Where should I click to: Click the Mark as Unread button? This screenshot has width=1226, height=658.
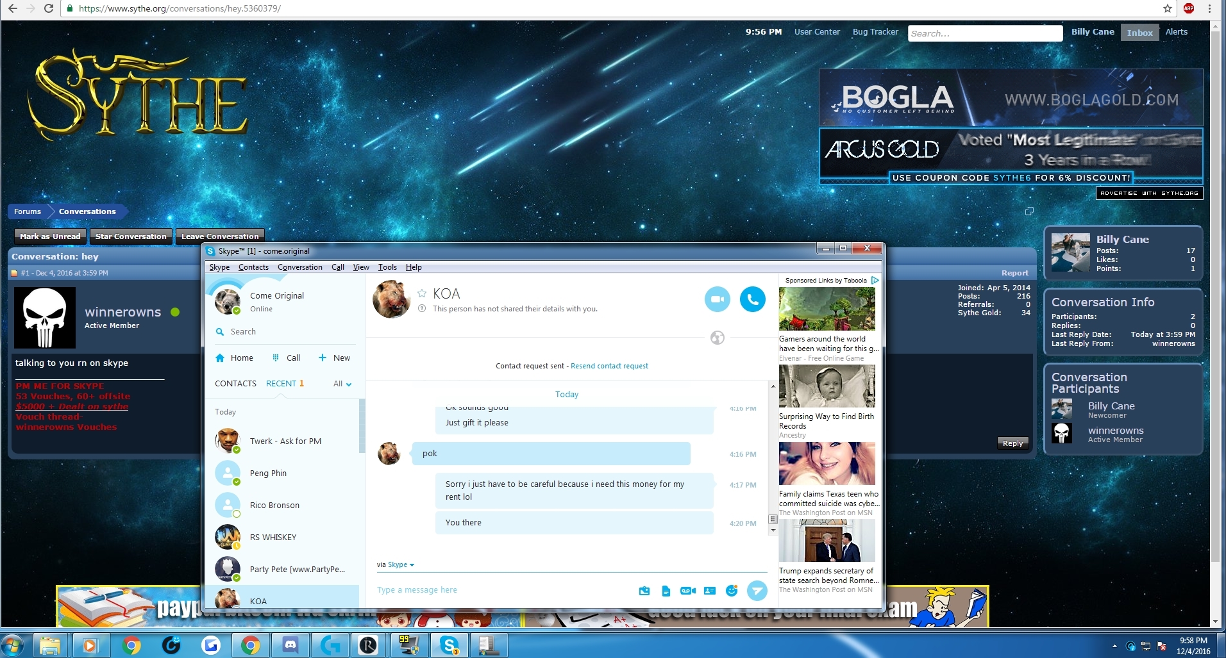pos(50,236)
